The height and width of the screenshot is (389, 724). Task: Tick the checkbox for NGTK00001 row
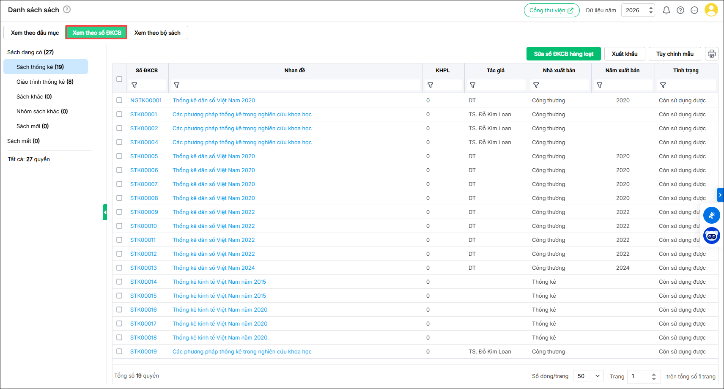point(119,101)
